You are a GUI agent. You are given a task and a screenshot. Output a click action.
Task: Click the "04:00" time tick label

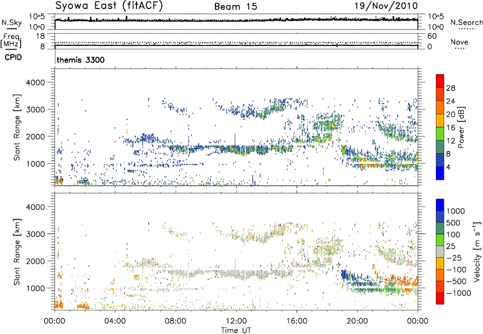[x=115, y=321]
